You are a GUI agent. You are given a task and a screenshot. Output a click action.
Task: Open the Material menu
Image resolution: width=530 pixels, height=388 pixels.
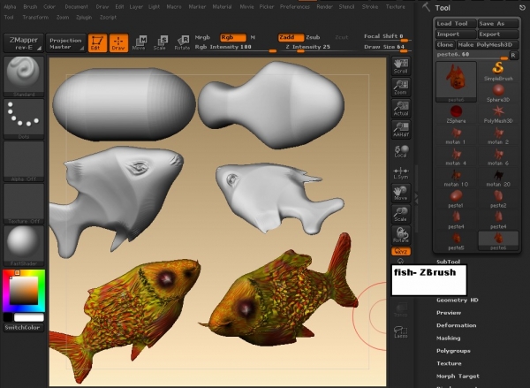(222, 7)
